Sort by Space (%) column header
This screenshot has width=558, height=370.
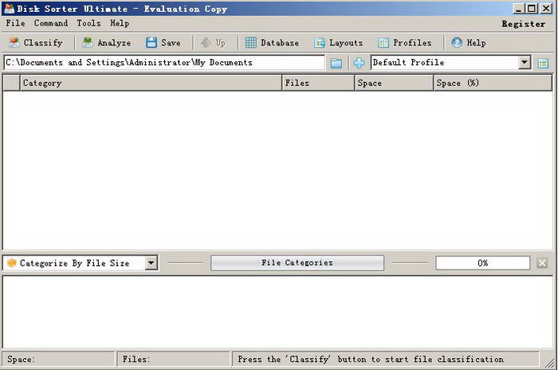493,83
